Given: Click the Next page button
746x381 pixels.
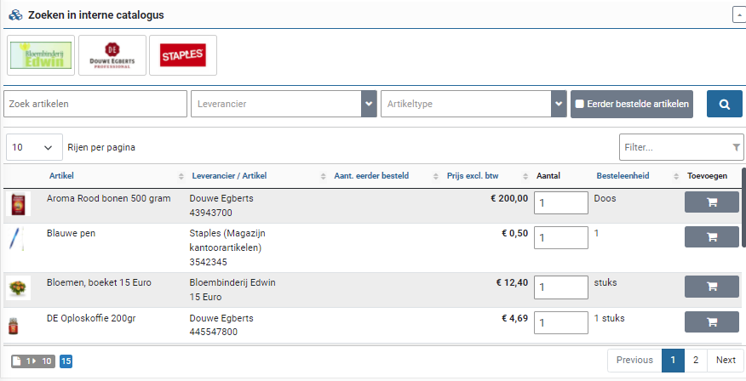Looking at the screenshot, I should [726, 361].
